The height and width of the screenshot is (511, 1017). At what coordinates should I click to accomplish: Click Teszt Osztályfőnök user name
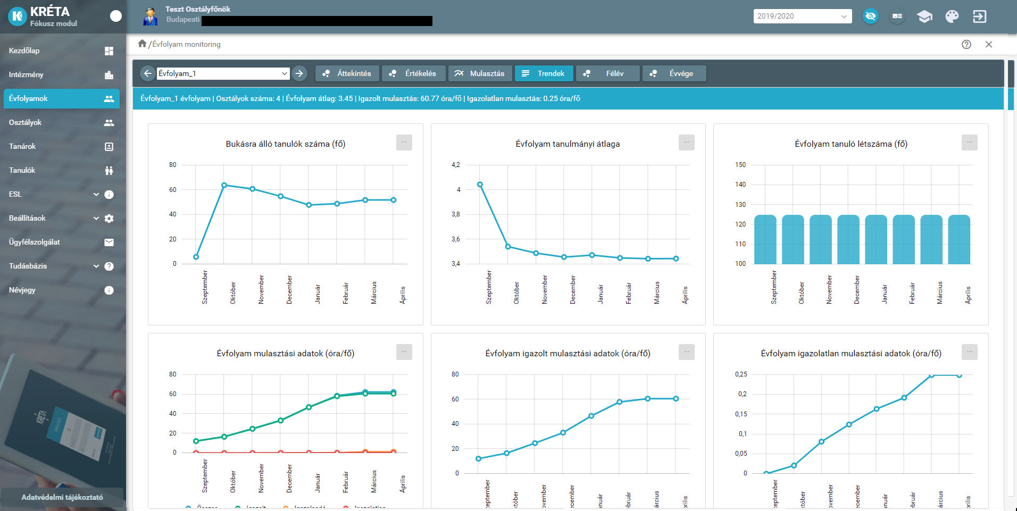coord(198,9)
